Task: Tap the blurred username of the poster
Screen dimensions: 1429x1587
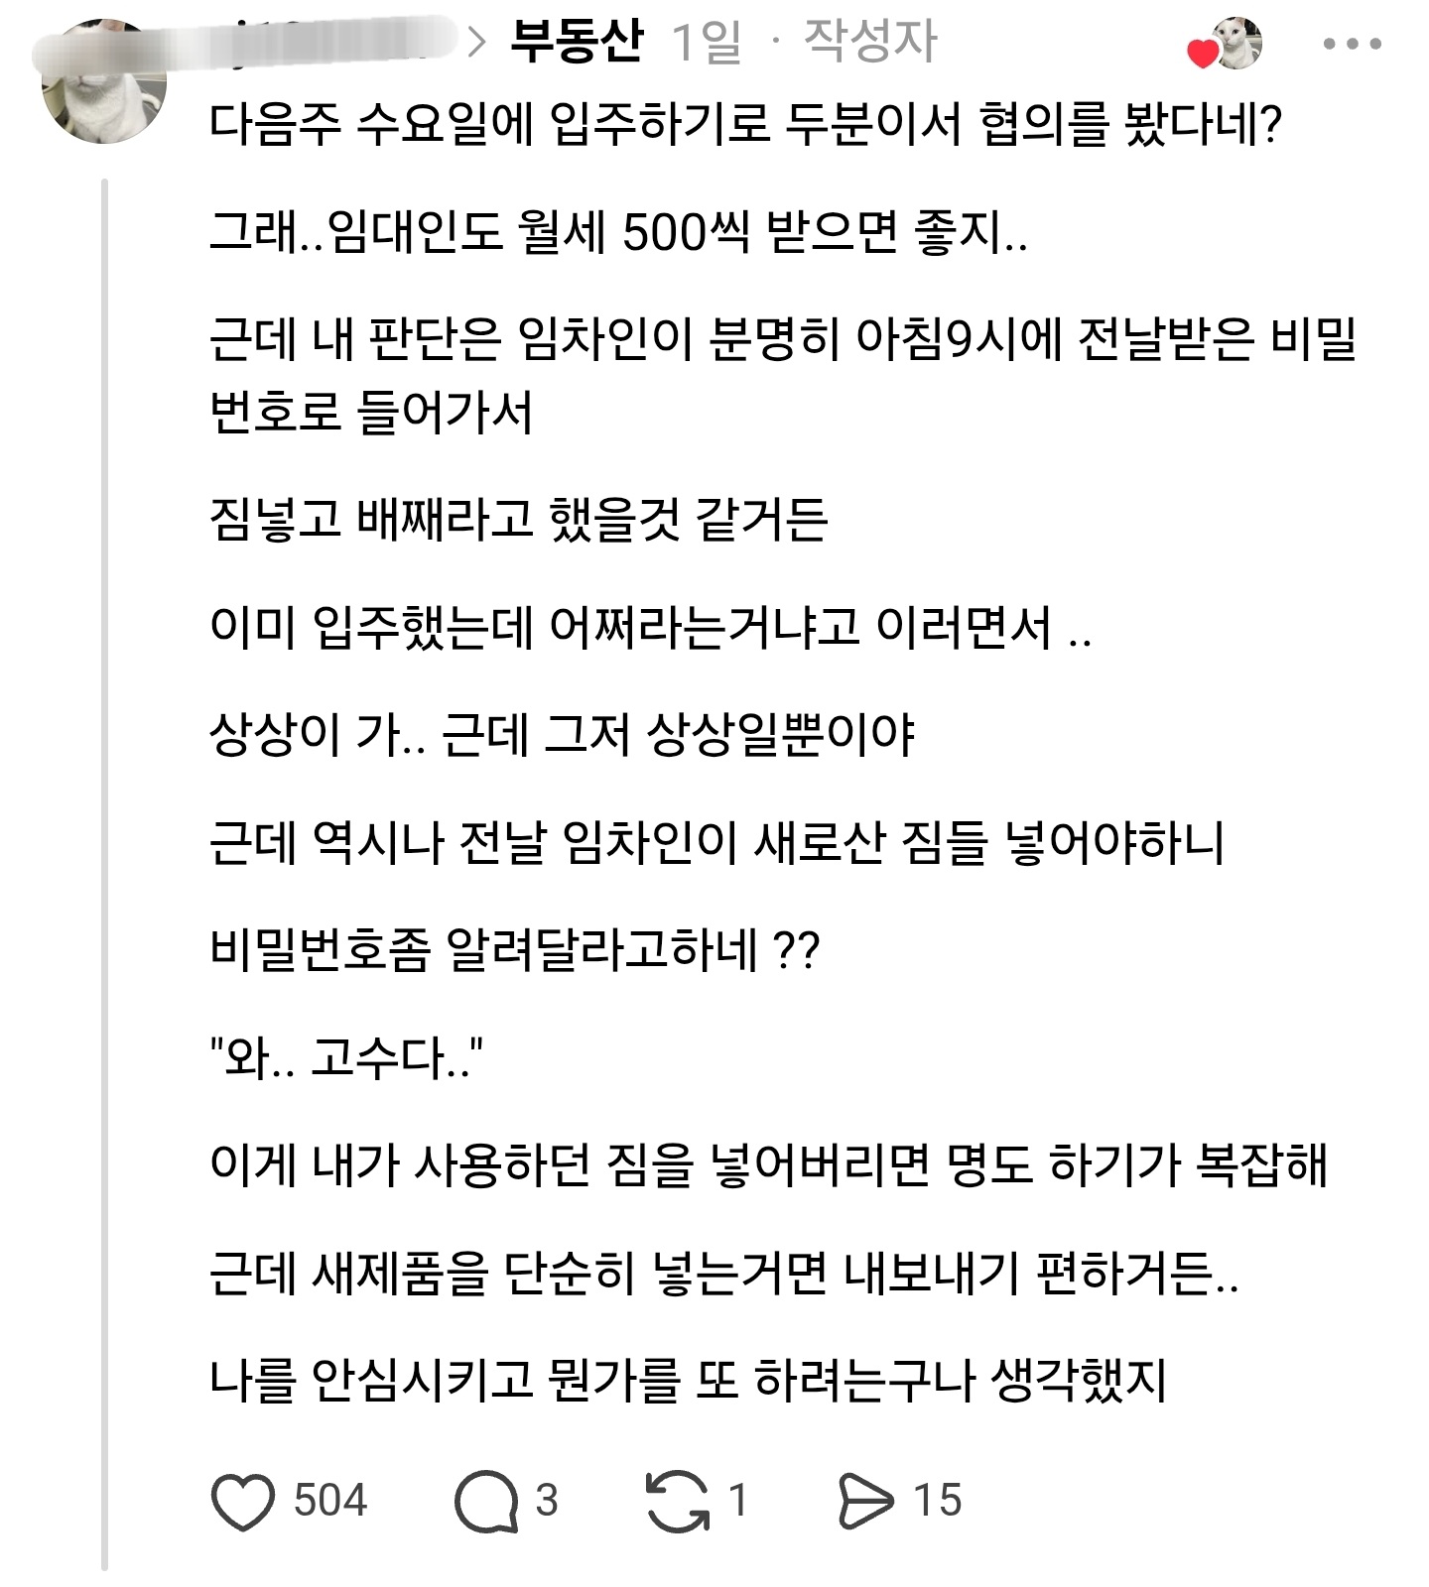Action: [x=327, y=42]
